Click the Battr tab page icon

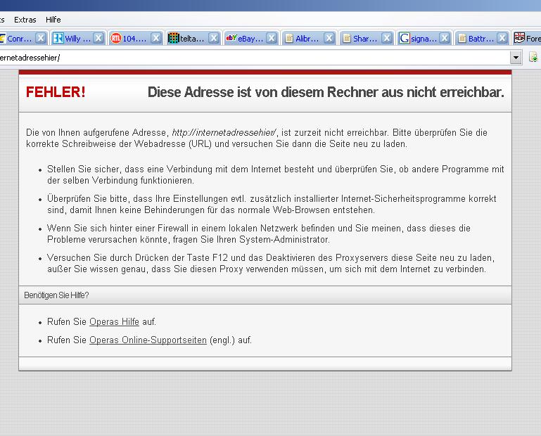coord(462,38)
